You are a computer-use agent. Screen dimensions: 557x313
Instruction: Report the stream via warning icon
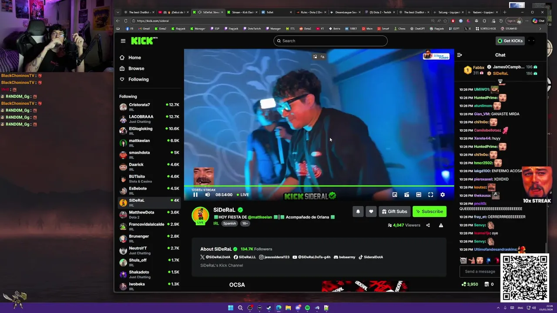point(441,225)
